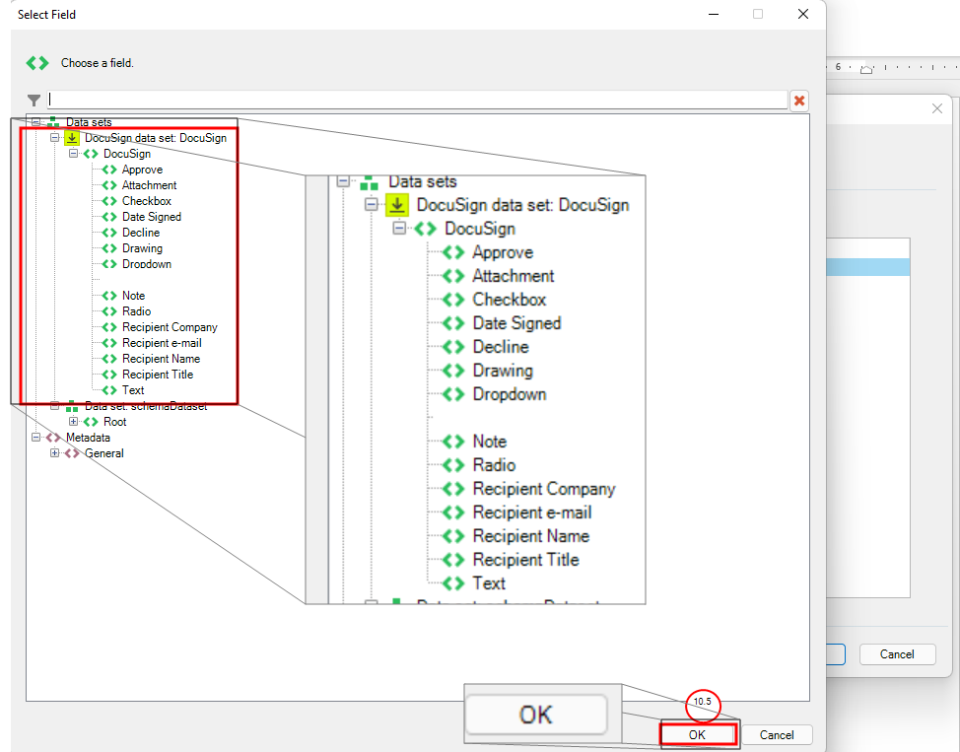
Task: Collapse the Metadata node
Action: tap(36, 438)
